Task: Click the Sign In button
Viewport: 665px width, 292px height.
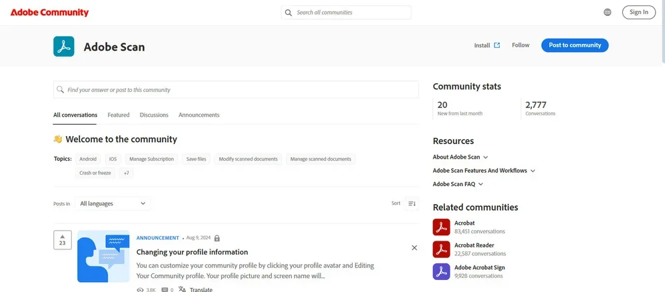Action: click(x=639, y=12)
